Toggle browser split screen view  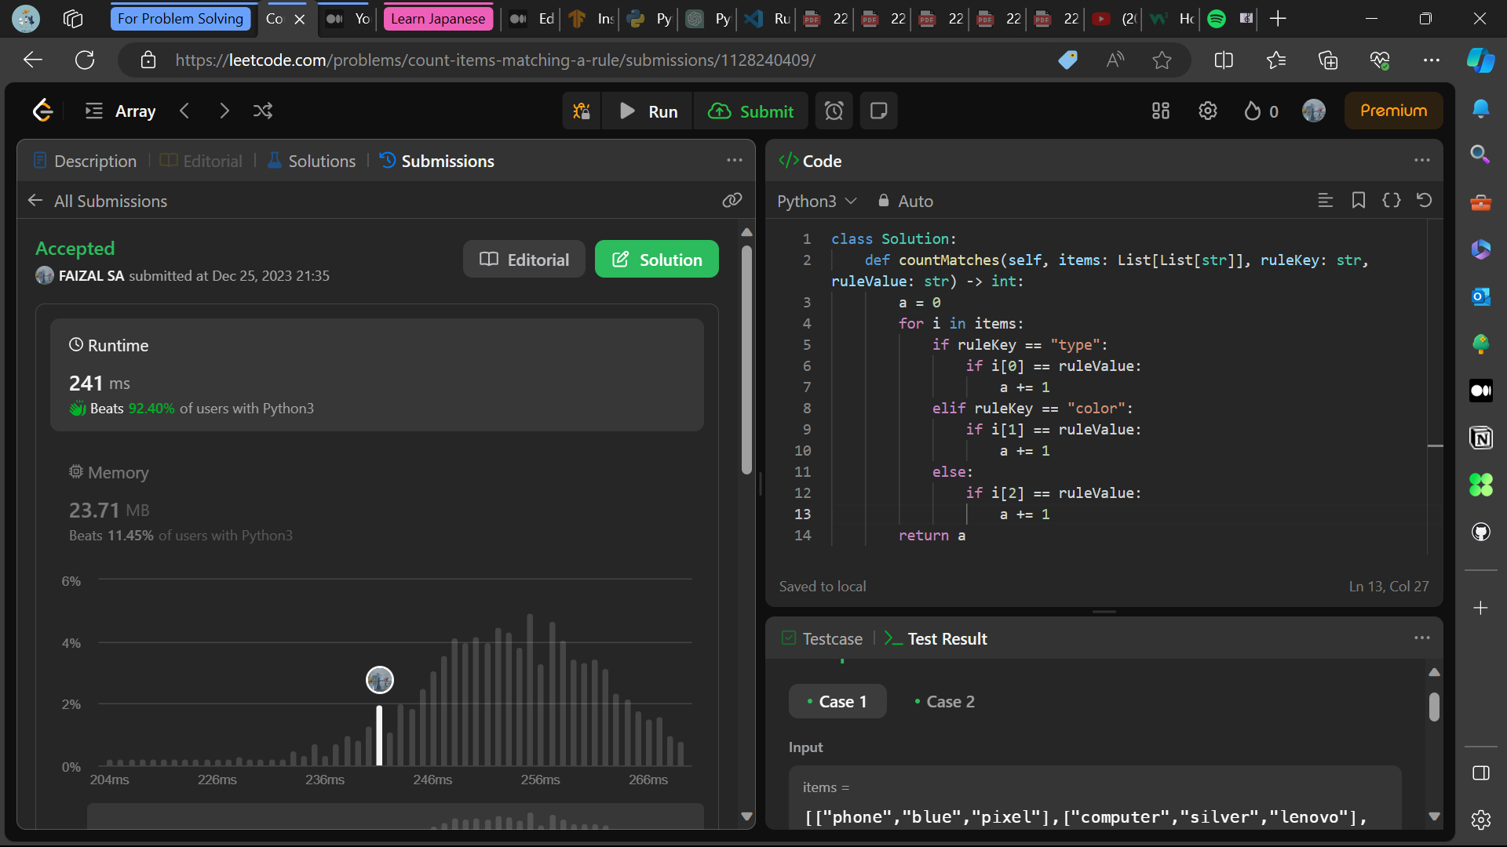tap(1223, 60)
